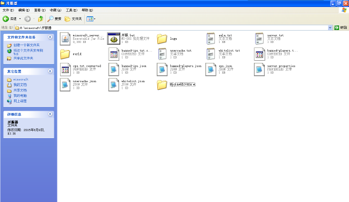Open the Views icon in toolbar
This screenshot has width=349, height=202.
tap(90, 19)
